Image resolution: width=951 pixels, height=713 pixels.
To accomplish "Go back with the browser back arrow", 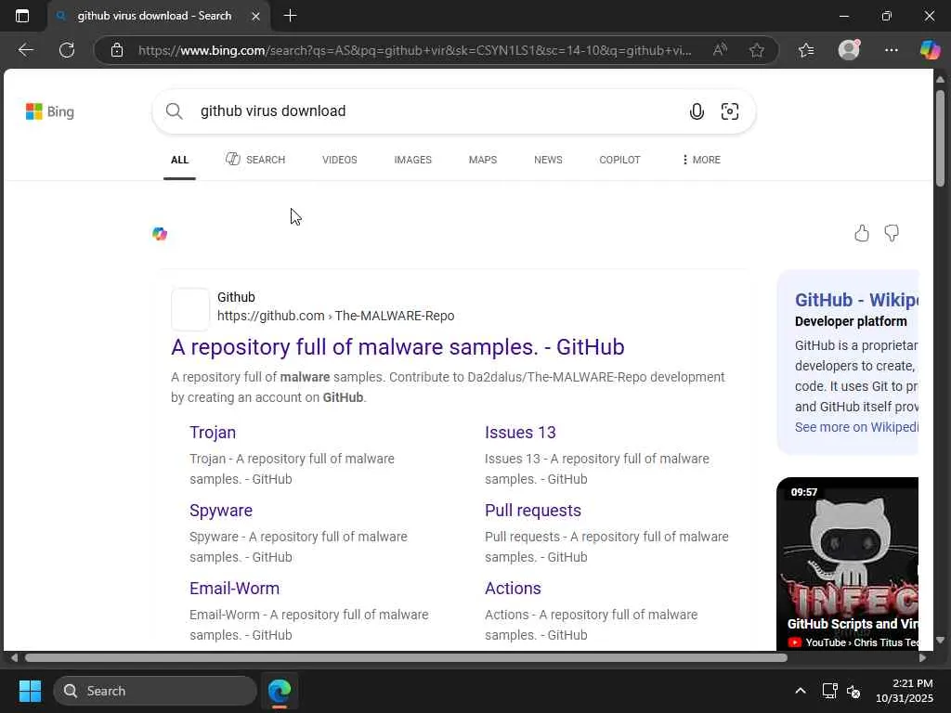I will [x=25, y=50].
